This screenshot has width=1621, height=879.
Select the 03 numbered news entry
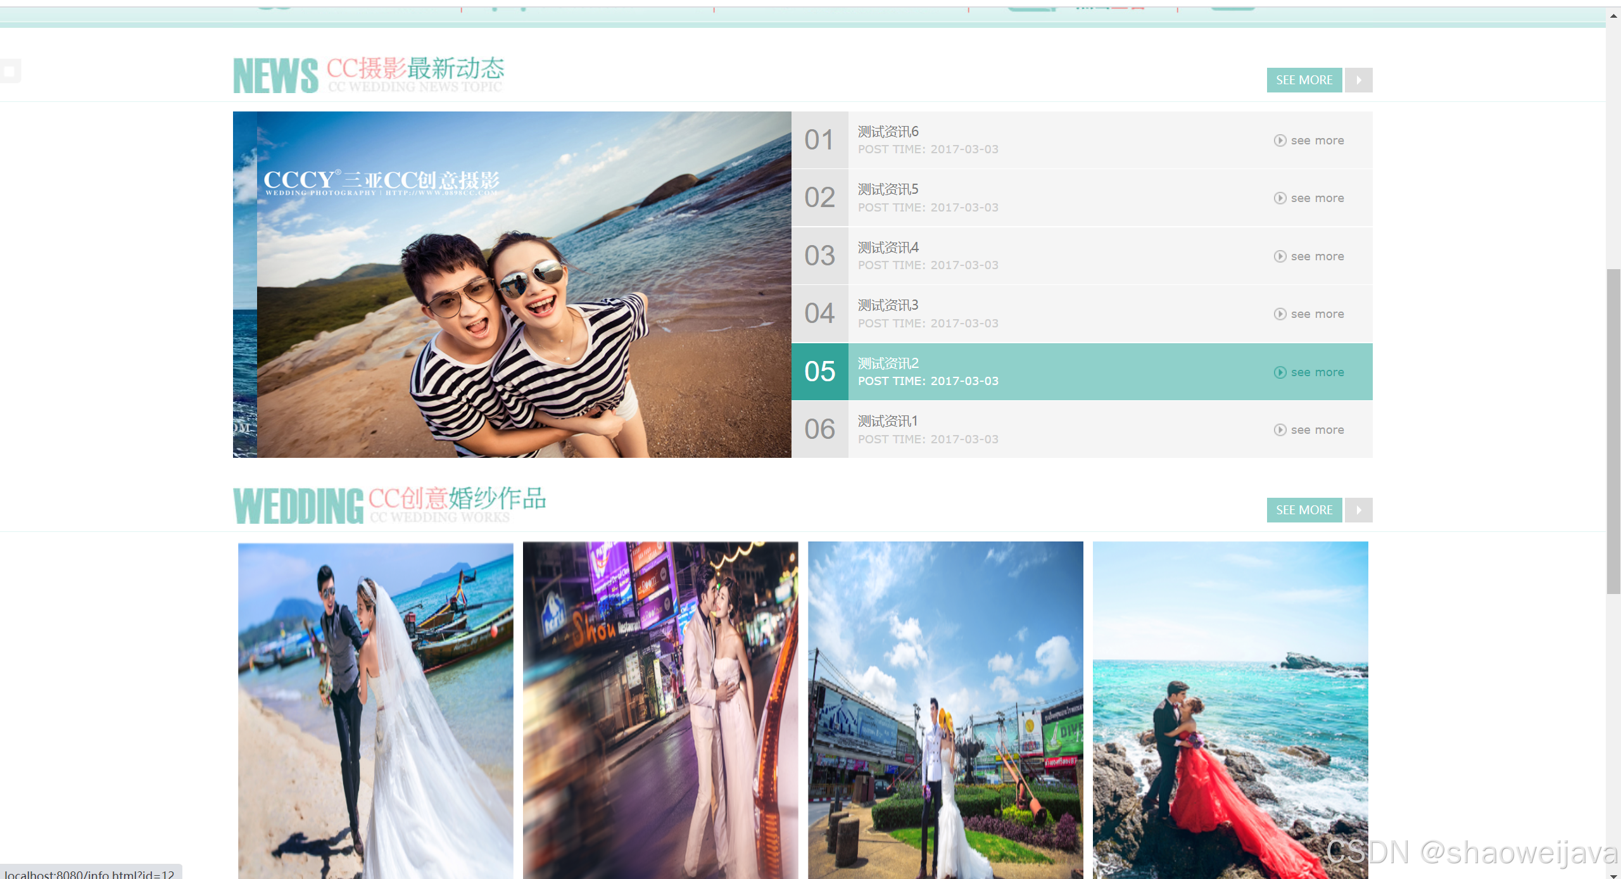[x=819, y=256]
